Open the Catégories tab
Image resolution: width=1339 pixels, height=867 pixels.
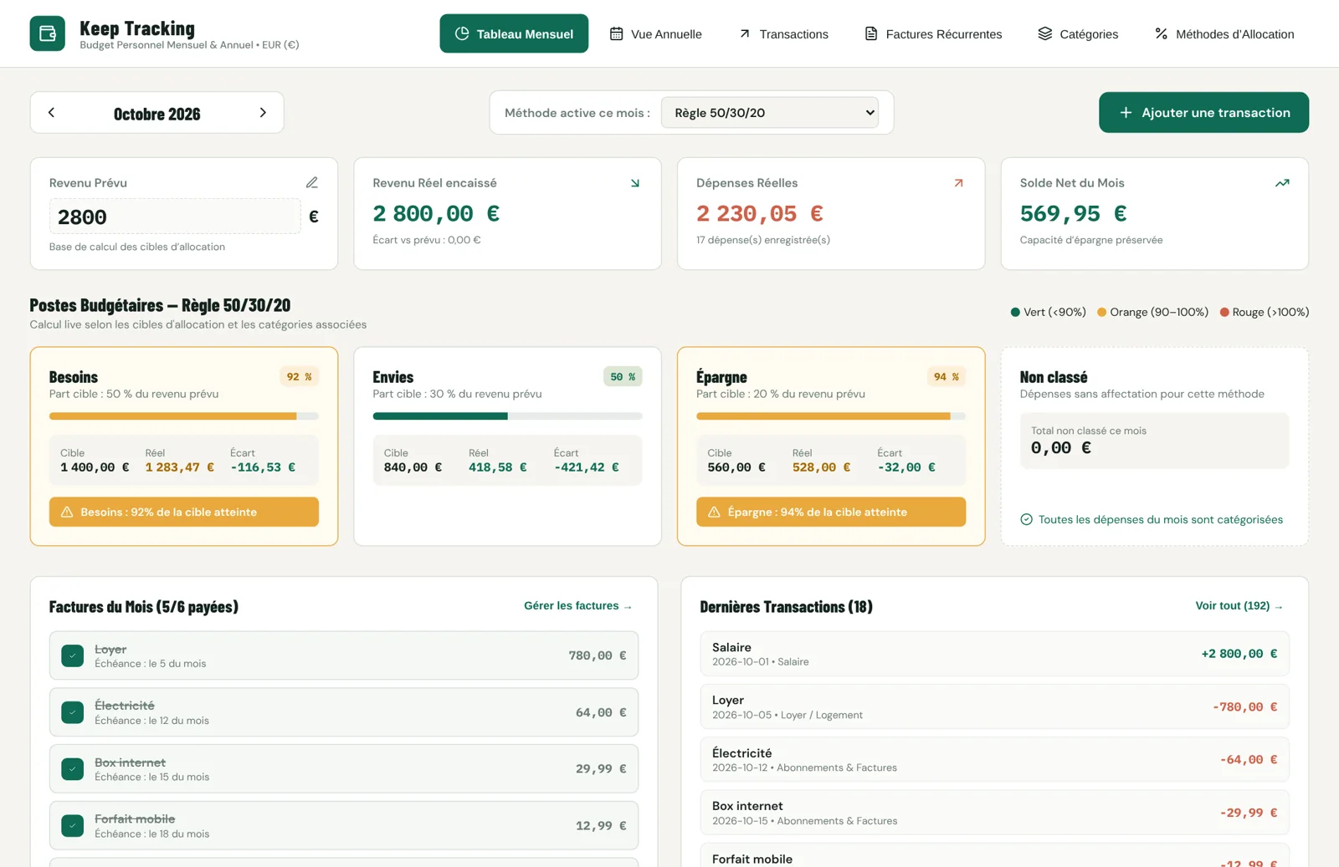pyautogui.click(x=1078, y=33)
